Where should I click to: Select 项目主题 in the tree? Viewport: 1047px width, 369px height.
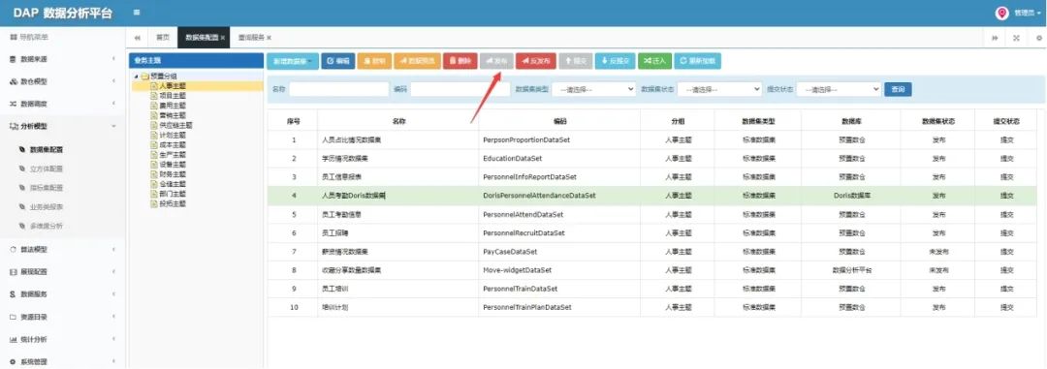click(173, 96)
